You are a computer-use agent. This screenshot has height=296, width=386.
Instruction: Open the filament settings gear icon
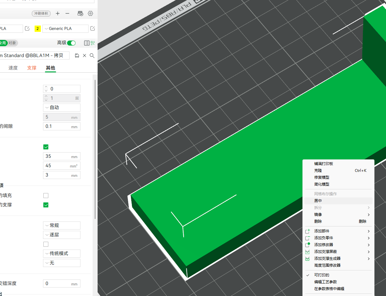90,13
